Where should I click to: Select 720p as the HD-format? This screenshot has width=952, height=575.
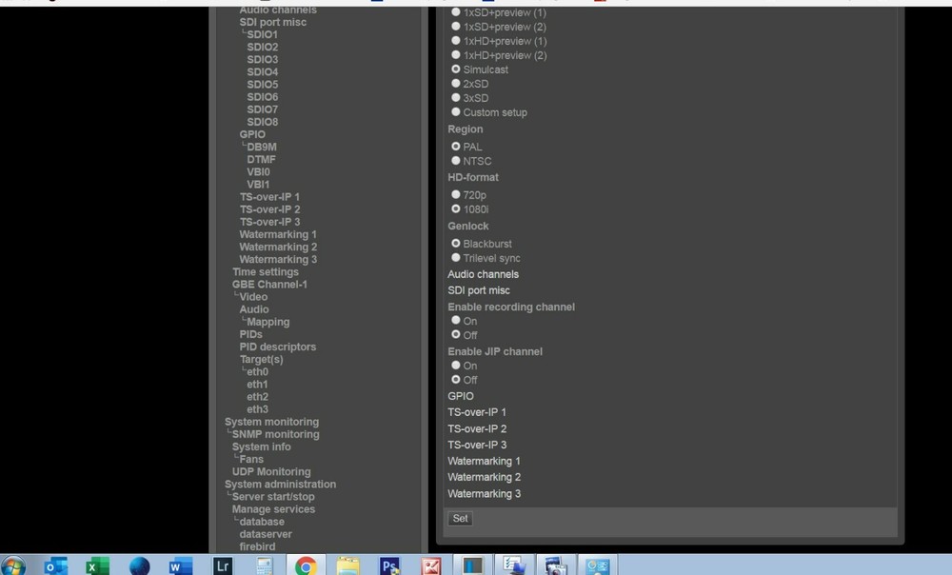(456, 194)
